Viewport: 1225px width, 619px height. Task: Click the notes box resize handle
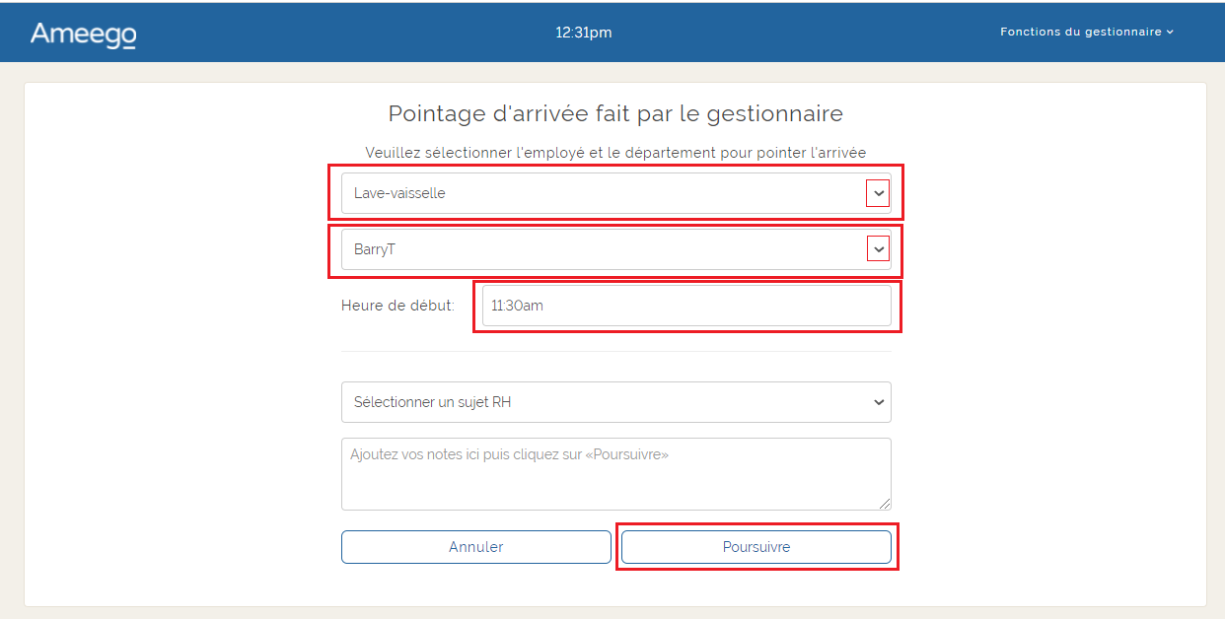[885, 504]
